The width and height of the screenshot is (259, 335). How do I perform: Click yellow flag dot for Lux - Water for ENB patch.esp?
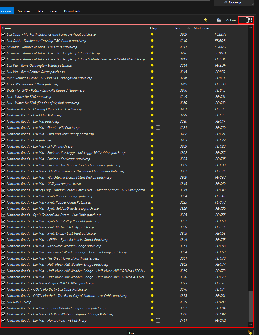click(152, 96)
